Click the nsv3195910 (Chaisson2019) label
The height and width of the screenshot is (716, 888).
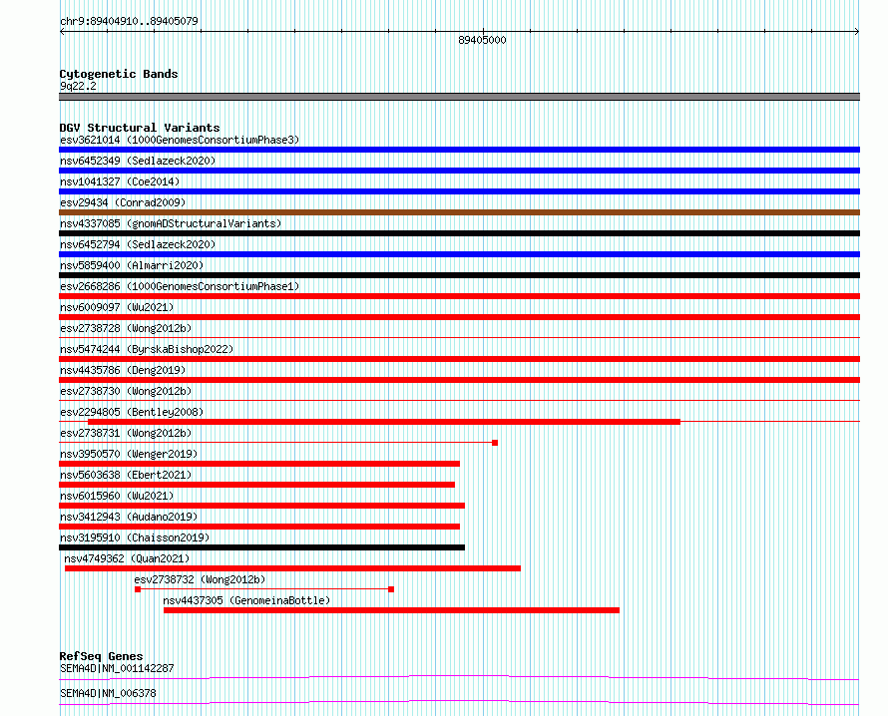135,537
